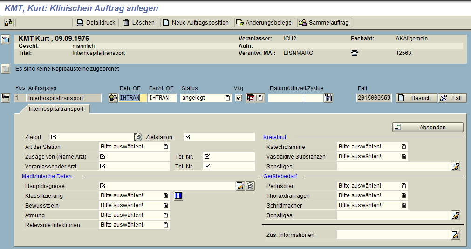Click the search icon after Datum/Uhrzeit/Zyklus field

(x=328, y=98)
